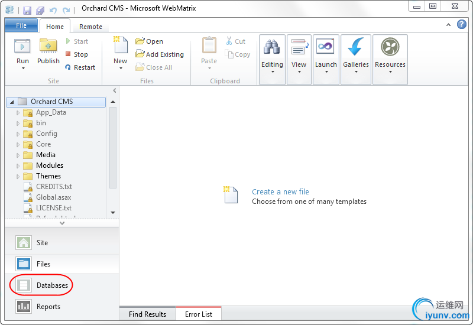Click the Paste clipboard icon
Screen dimensions: 473x325
click(x=209, y=45)
